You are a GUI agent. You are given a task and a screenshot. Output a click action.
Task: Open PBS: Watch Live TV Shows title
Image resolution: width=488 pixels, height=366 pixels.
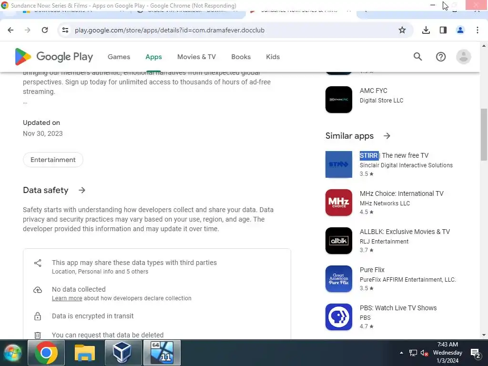(398, 308)
